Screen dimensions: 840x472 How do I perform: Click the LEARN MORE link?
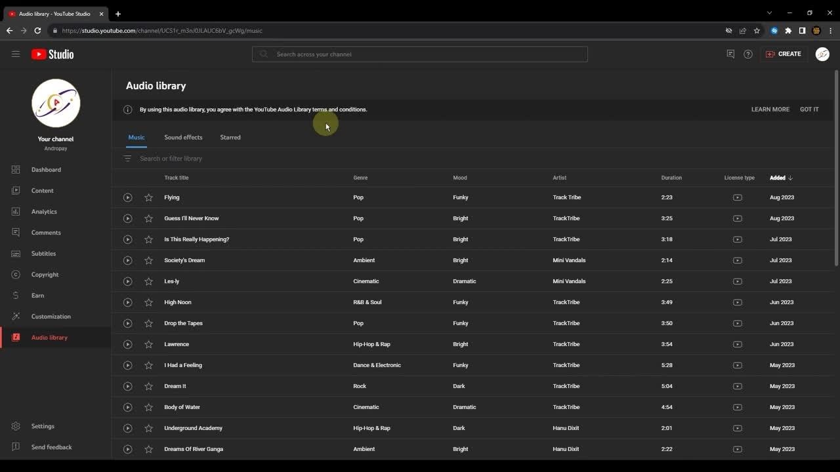[x=770, y=109]
